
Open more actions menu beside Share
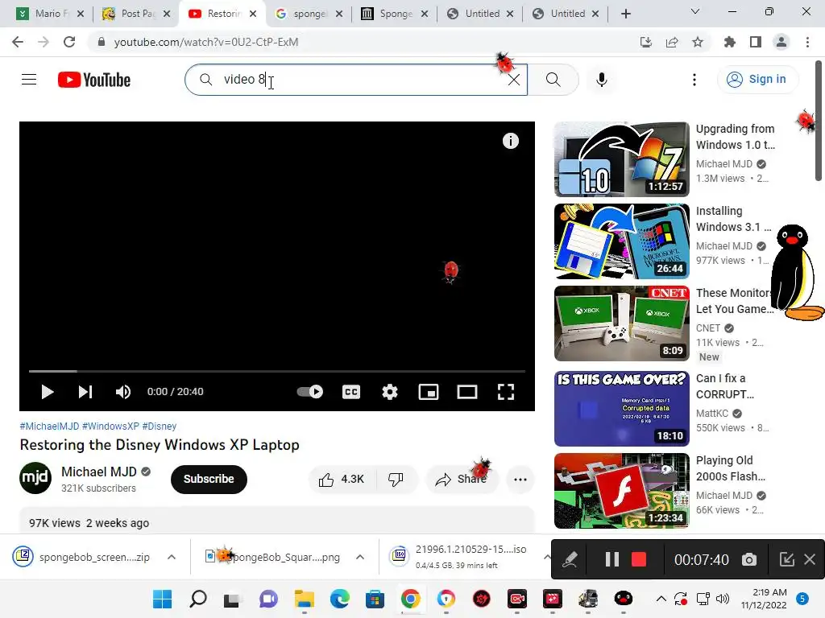520,480
